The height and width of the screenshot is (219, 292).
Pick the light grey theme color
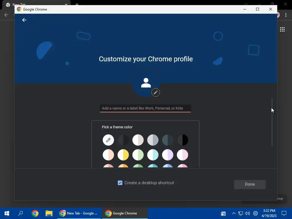tap(153, 140)
